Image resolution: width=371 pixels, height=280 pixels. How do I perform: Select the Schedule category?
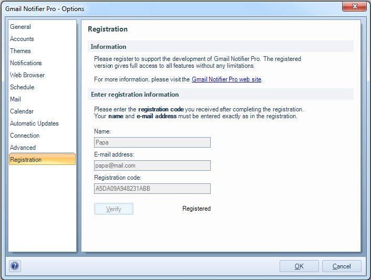coord(22,87)
